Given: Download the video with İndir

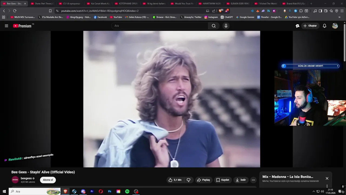Looking at the screenshot, I should [241, 180].
